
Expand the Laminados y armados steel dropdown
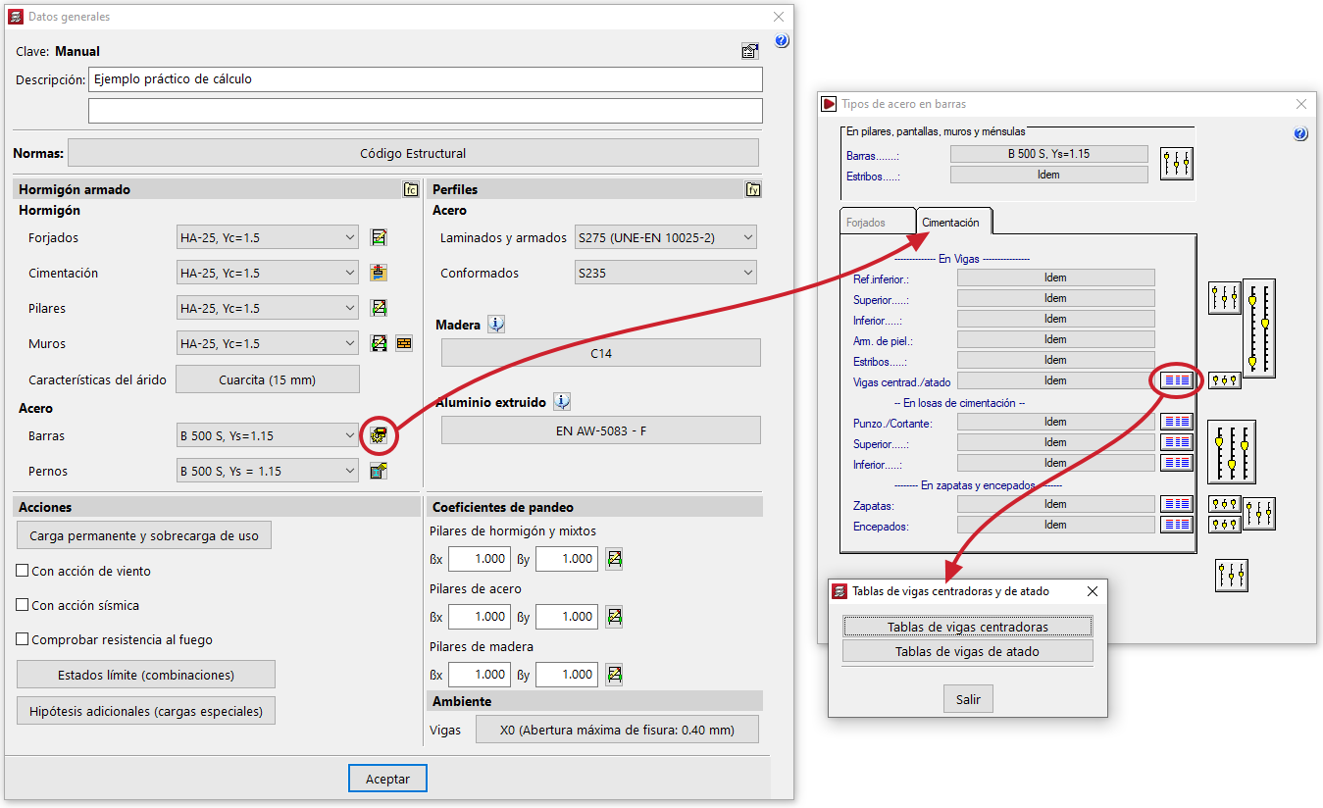pyautogui.click(x=665, y=237)
